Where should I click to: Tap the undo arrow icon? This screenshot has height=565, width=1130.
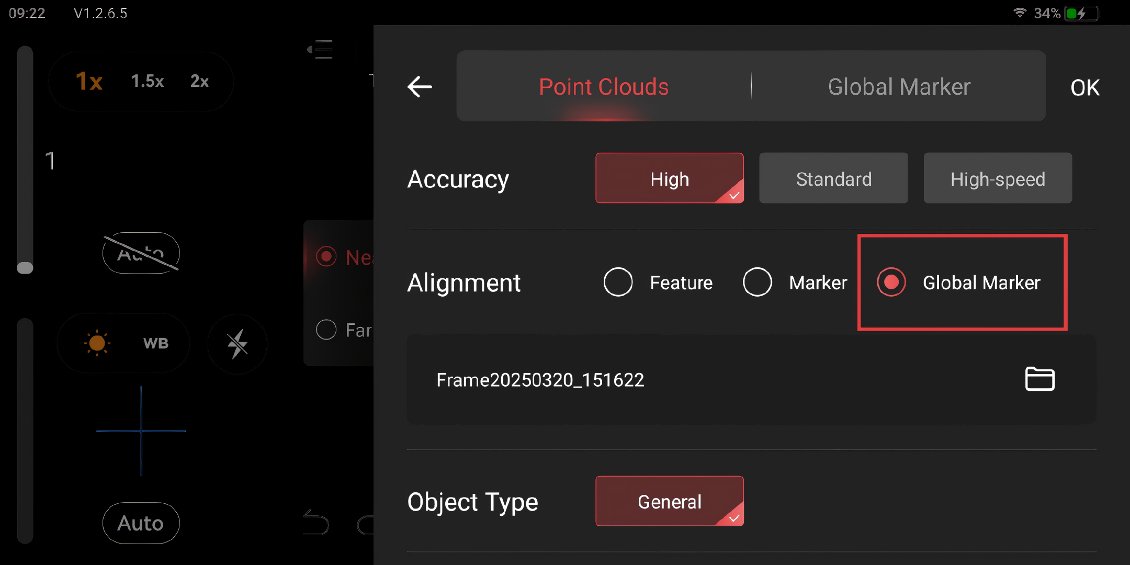316,523
